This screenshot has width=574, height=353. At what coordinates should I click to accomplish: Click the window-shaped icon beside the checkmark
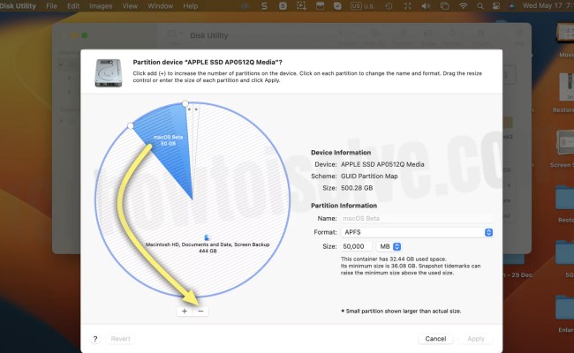[x=320, y=6]
